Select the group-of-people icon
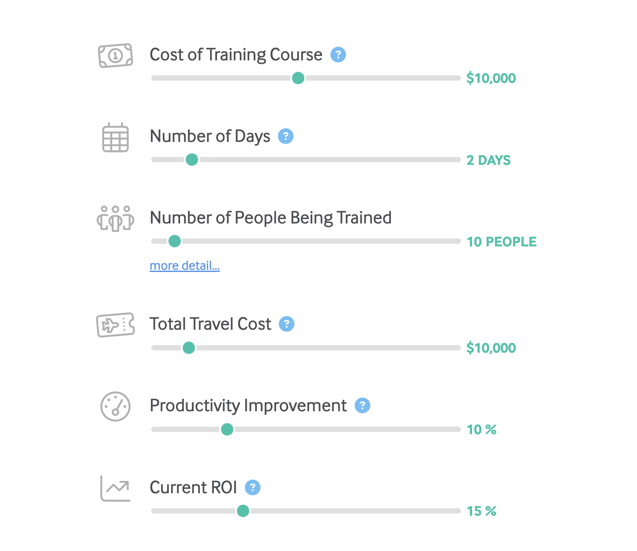Screen dimensions: 637x551 tap(115, 219)
